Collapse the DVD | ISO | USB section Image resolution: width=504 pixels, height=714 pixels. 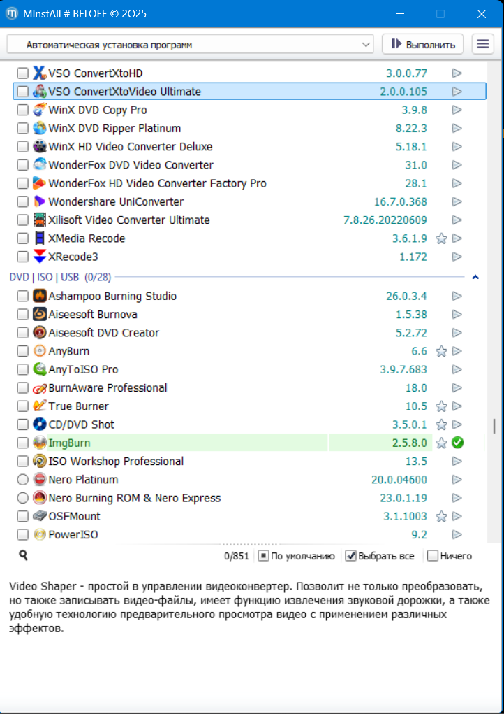point(475,277)
